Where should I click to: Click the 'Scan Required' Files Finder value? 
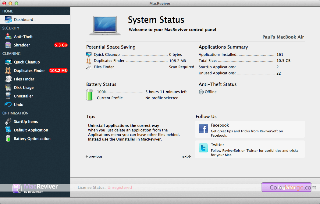coord(182,67)
